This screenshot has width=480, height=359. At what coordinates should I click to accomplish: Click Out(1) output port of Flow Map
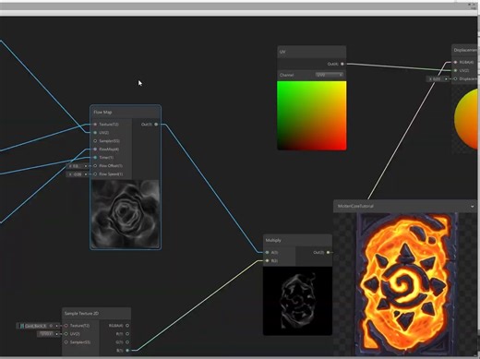(156, 125)
